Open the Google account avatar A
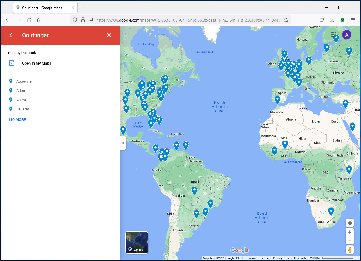This screenshot has height=261, width=361. 347,35
